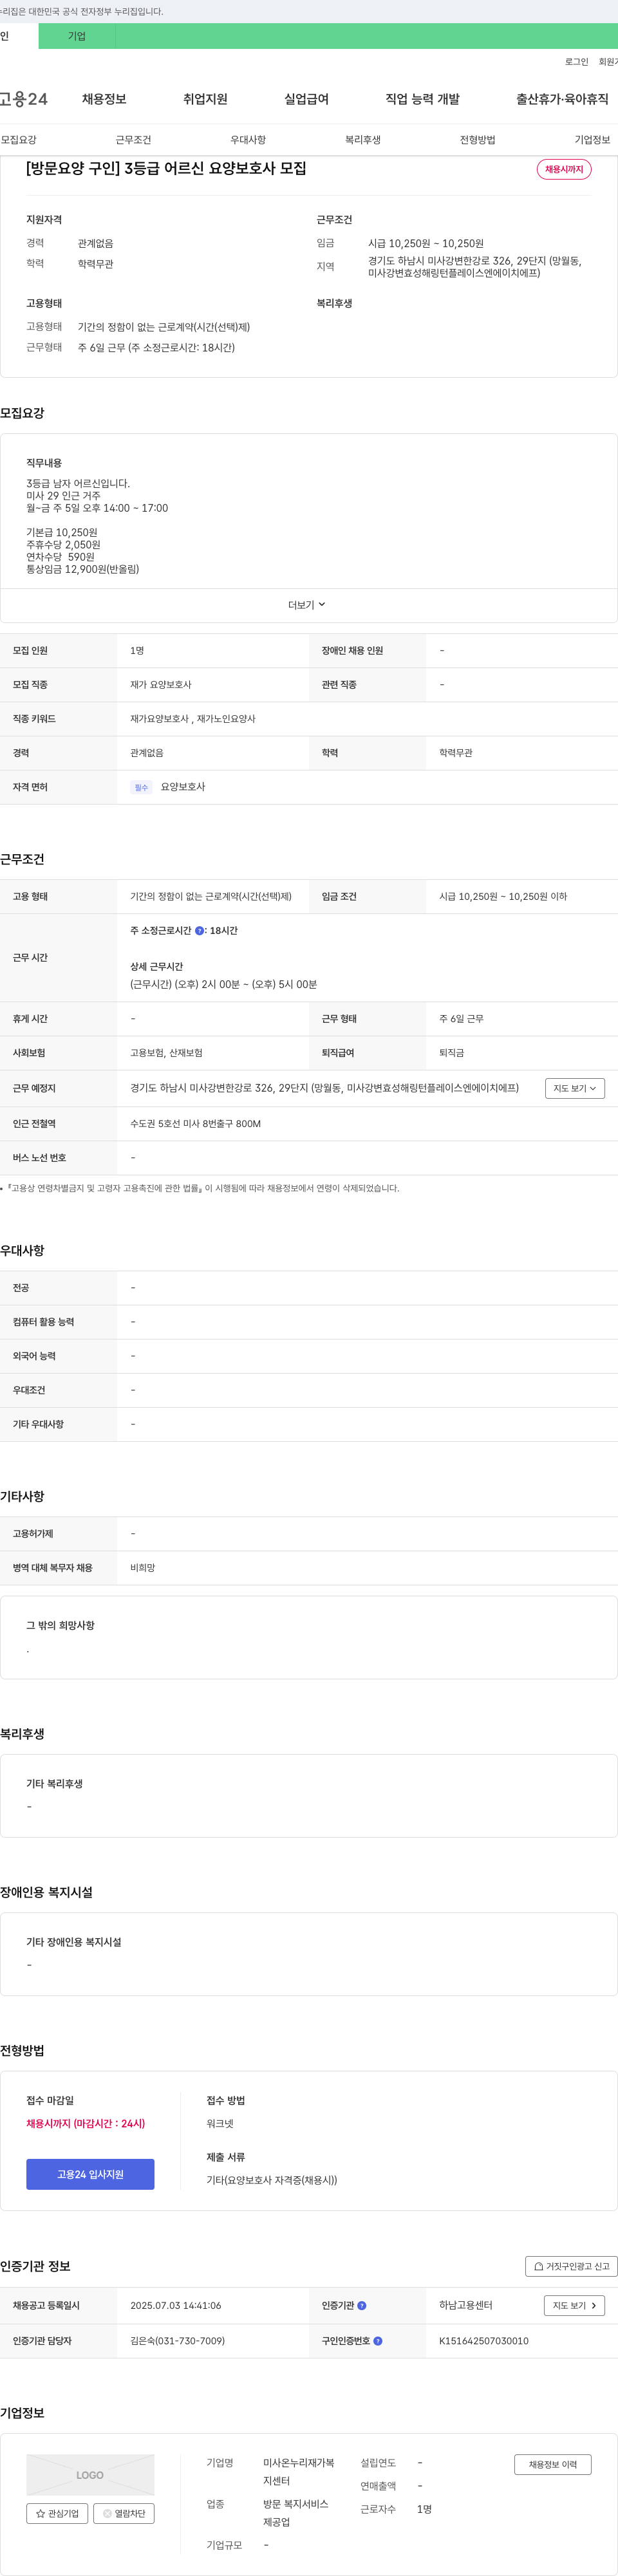Jump to the 근무조건 section tab
The height and width of the screenshot is (2576, 618).
(133, 140)
